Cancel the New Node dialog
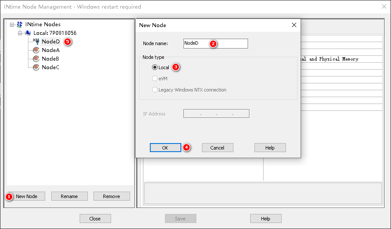 point(217,148)
